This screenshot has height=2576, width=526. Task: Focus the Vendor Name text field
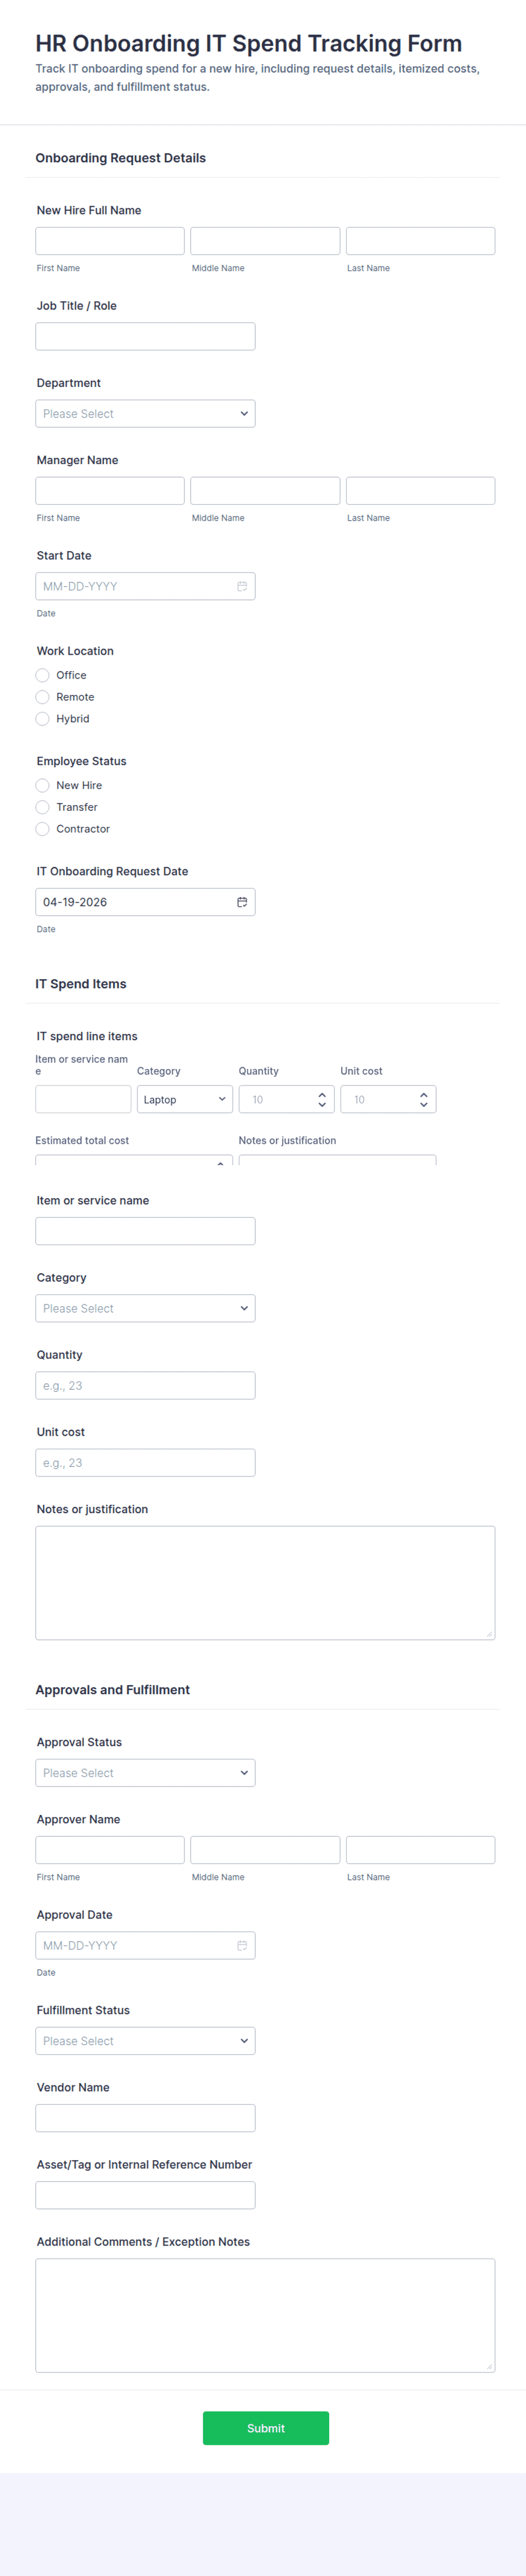(x=145, y=2118)
